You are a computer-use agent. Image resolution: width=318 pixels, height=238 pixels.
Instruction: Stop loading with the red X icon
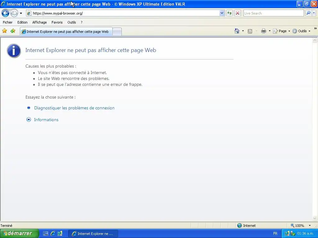click(238, 13)
